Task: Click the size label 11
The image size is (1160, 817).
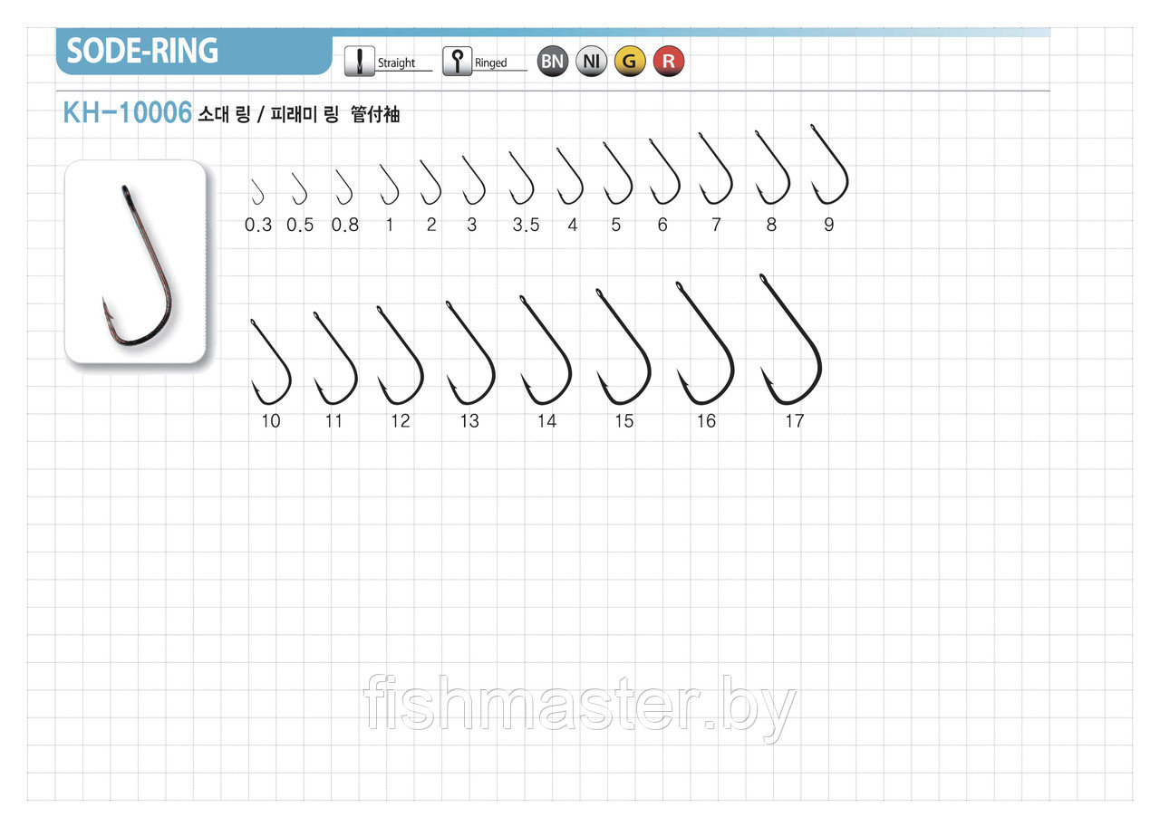Action: pos(334,421)
